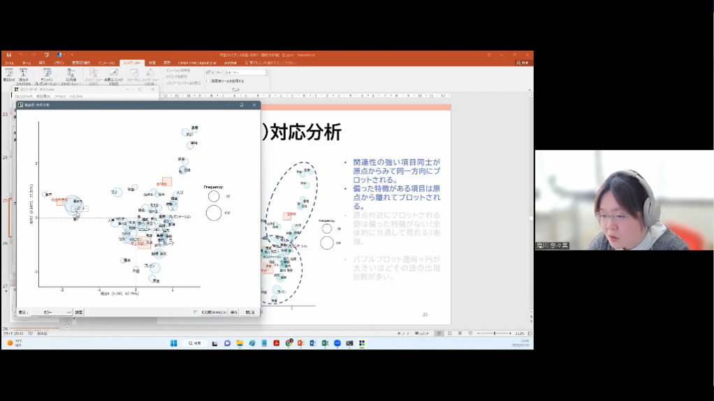
Task: Switch to PowerPoint taskbar icon
Action: pos(300,343)
